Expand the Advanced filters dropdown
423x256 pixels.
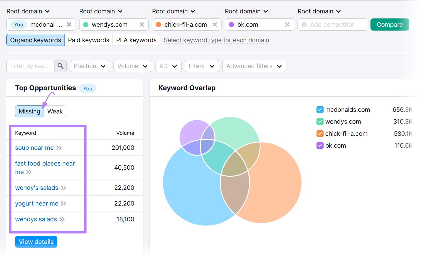pos(254,66)
